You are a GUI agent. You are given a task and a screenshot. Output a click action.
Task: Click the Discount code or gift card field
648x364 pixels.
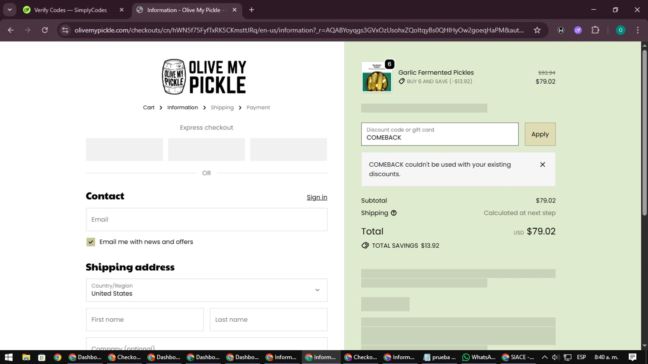pos(440,134)
